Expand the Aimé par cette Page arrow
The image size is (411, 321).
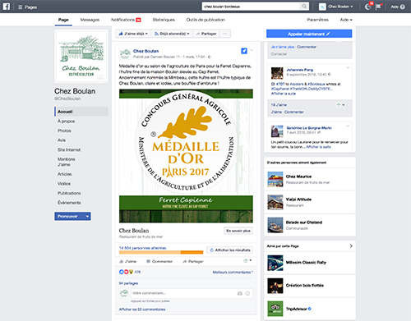pyautogui.click(x=351, y=246)
